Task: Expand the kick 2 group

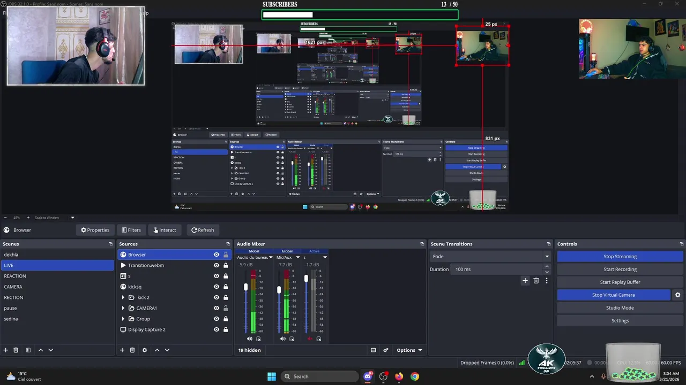Action: (123, 297)
